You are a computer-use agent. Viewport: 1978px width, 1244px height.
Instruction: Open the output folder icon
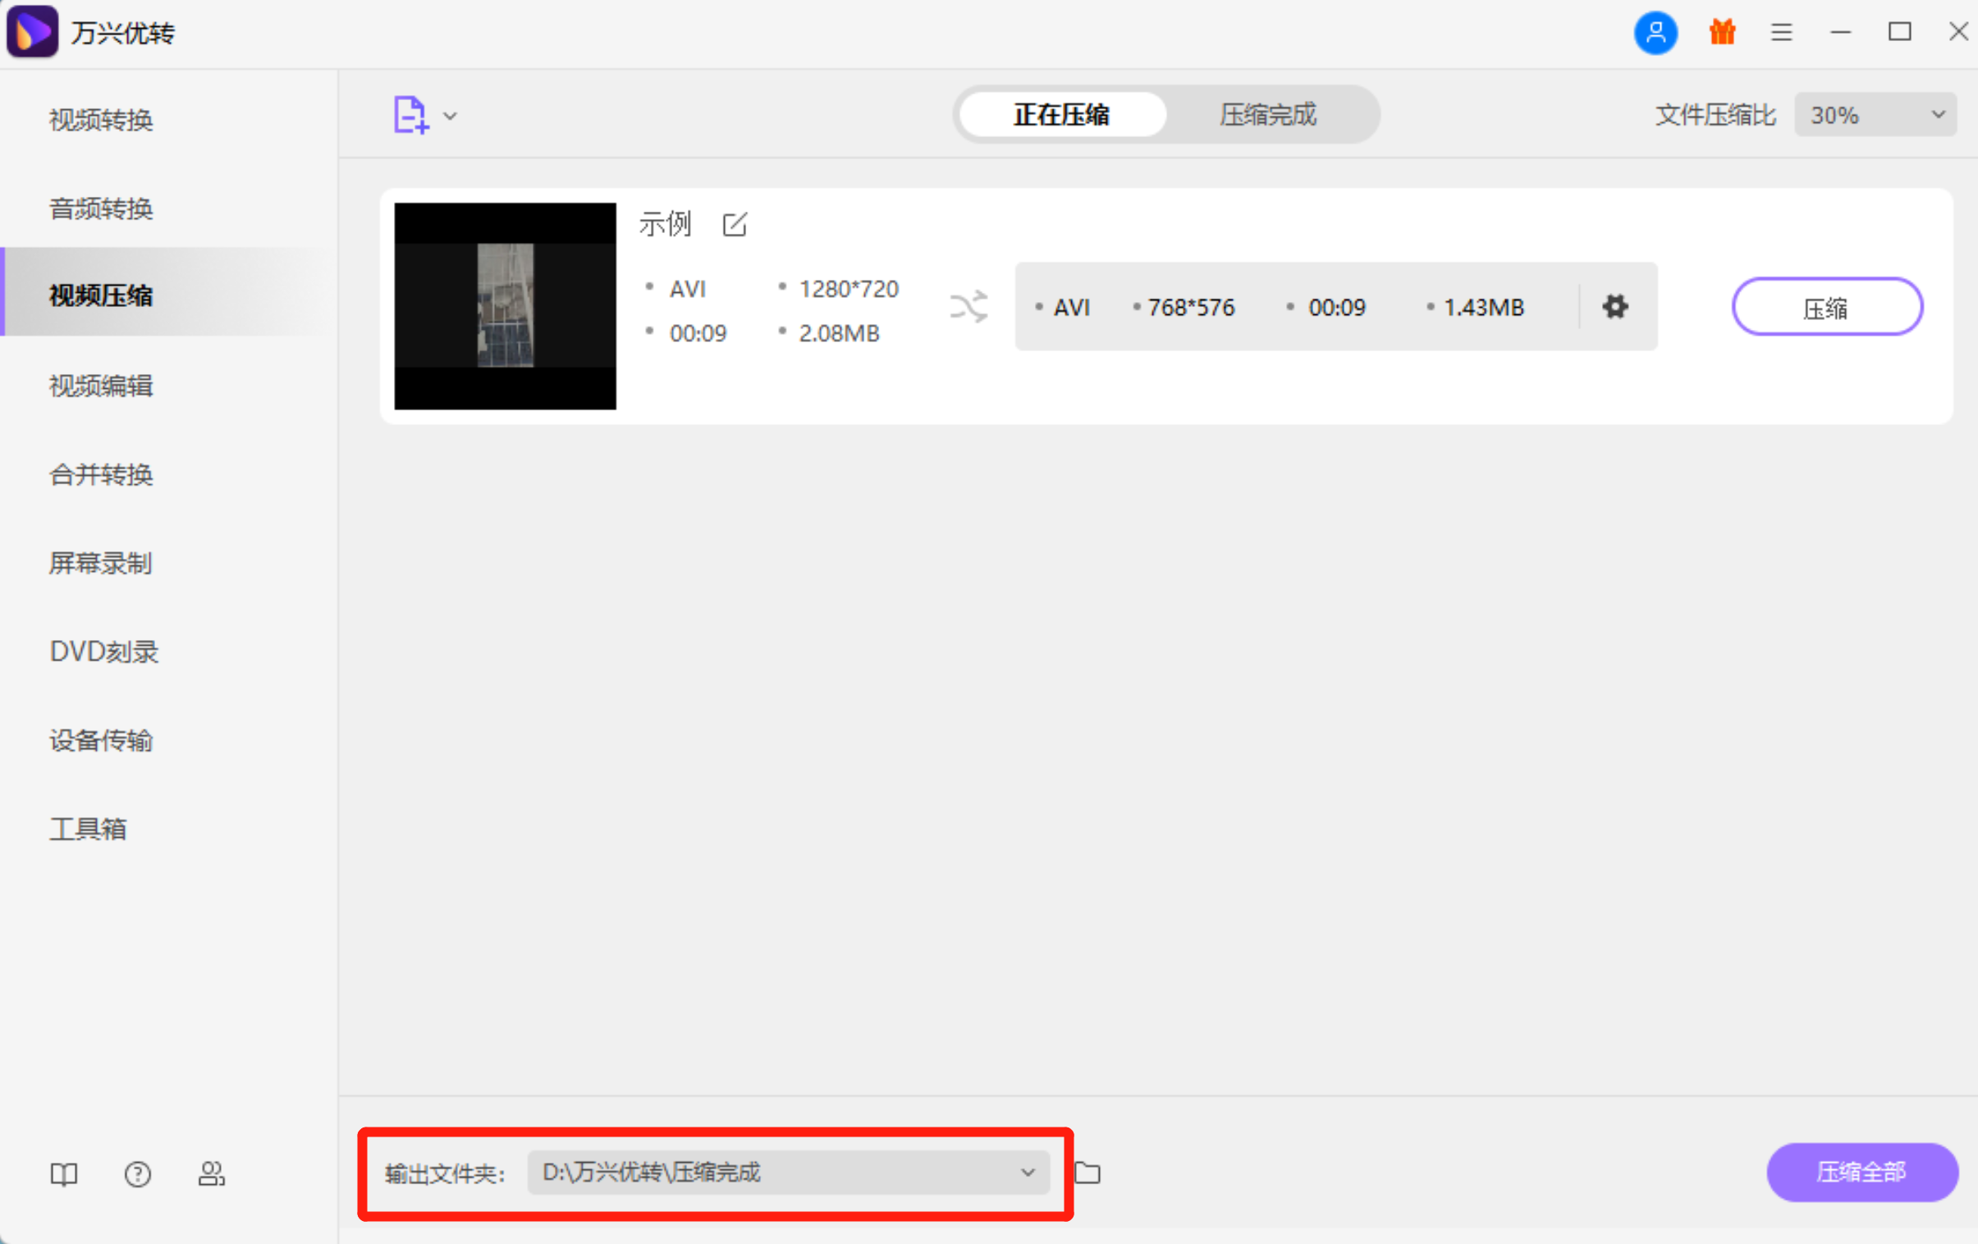pos(1087,1173)
